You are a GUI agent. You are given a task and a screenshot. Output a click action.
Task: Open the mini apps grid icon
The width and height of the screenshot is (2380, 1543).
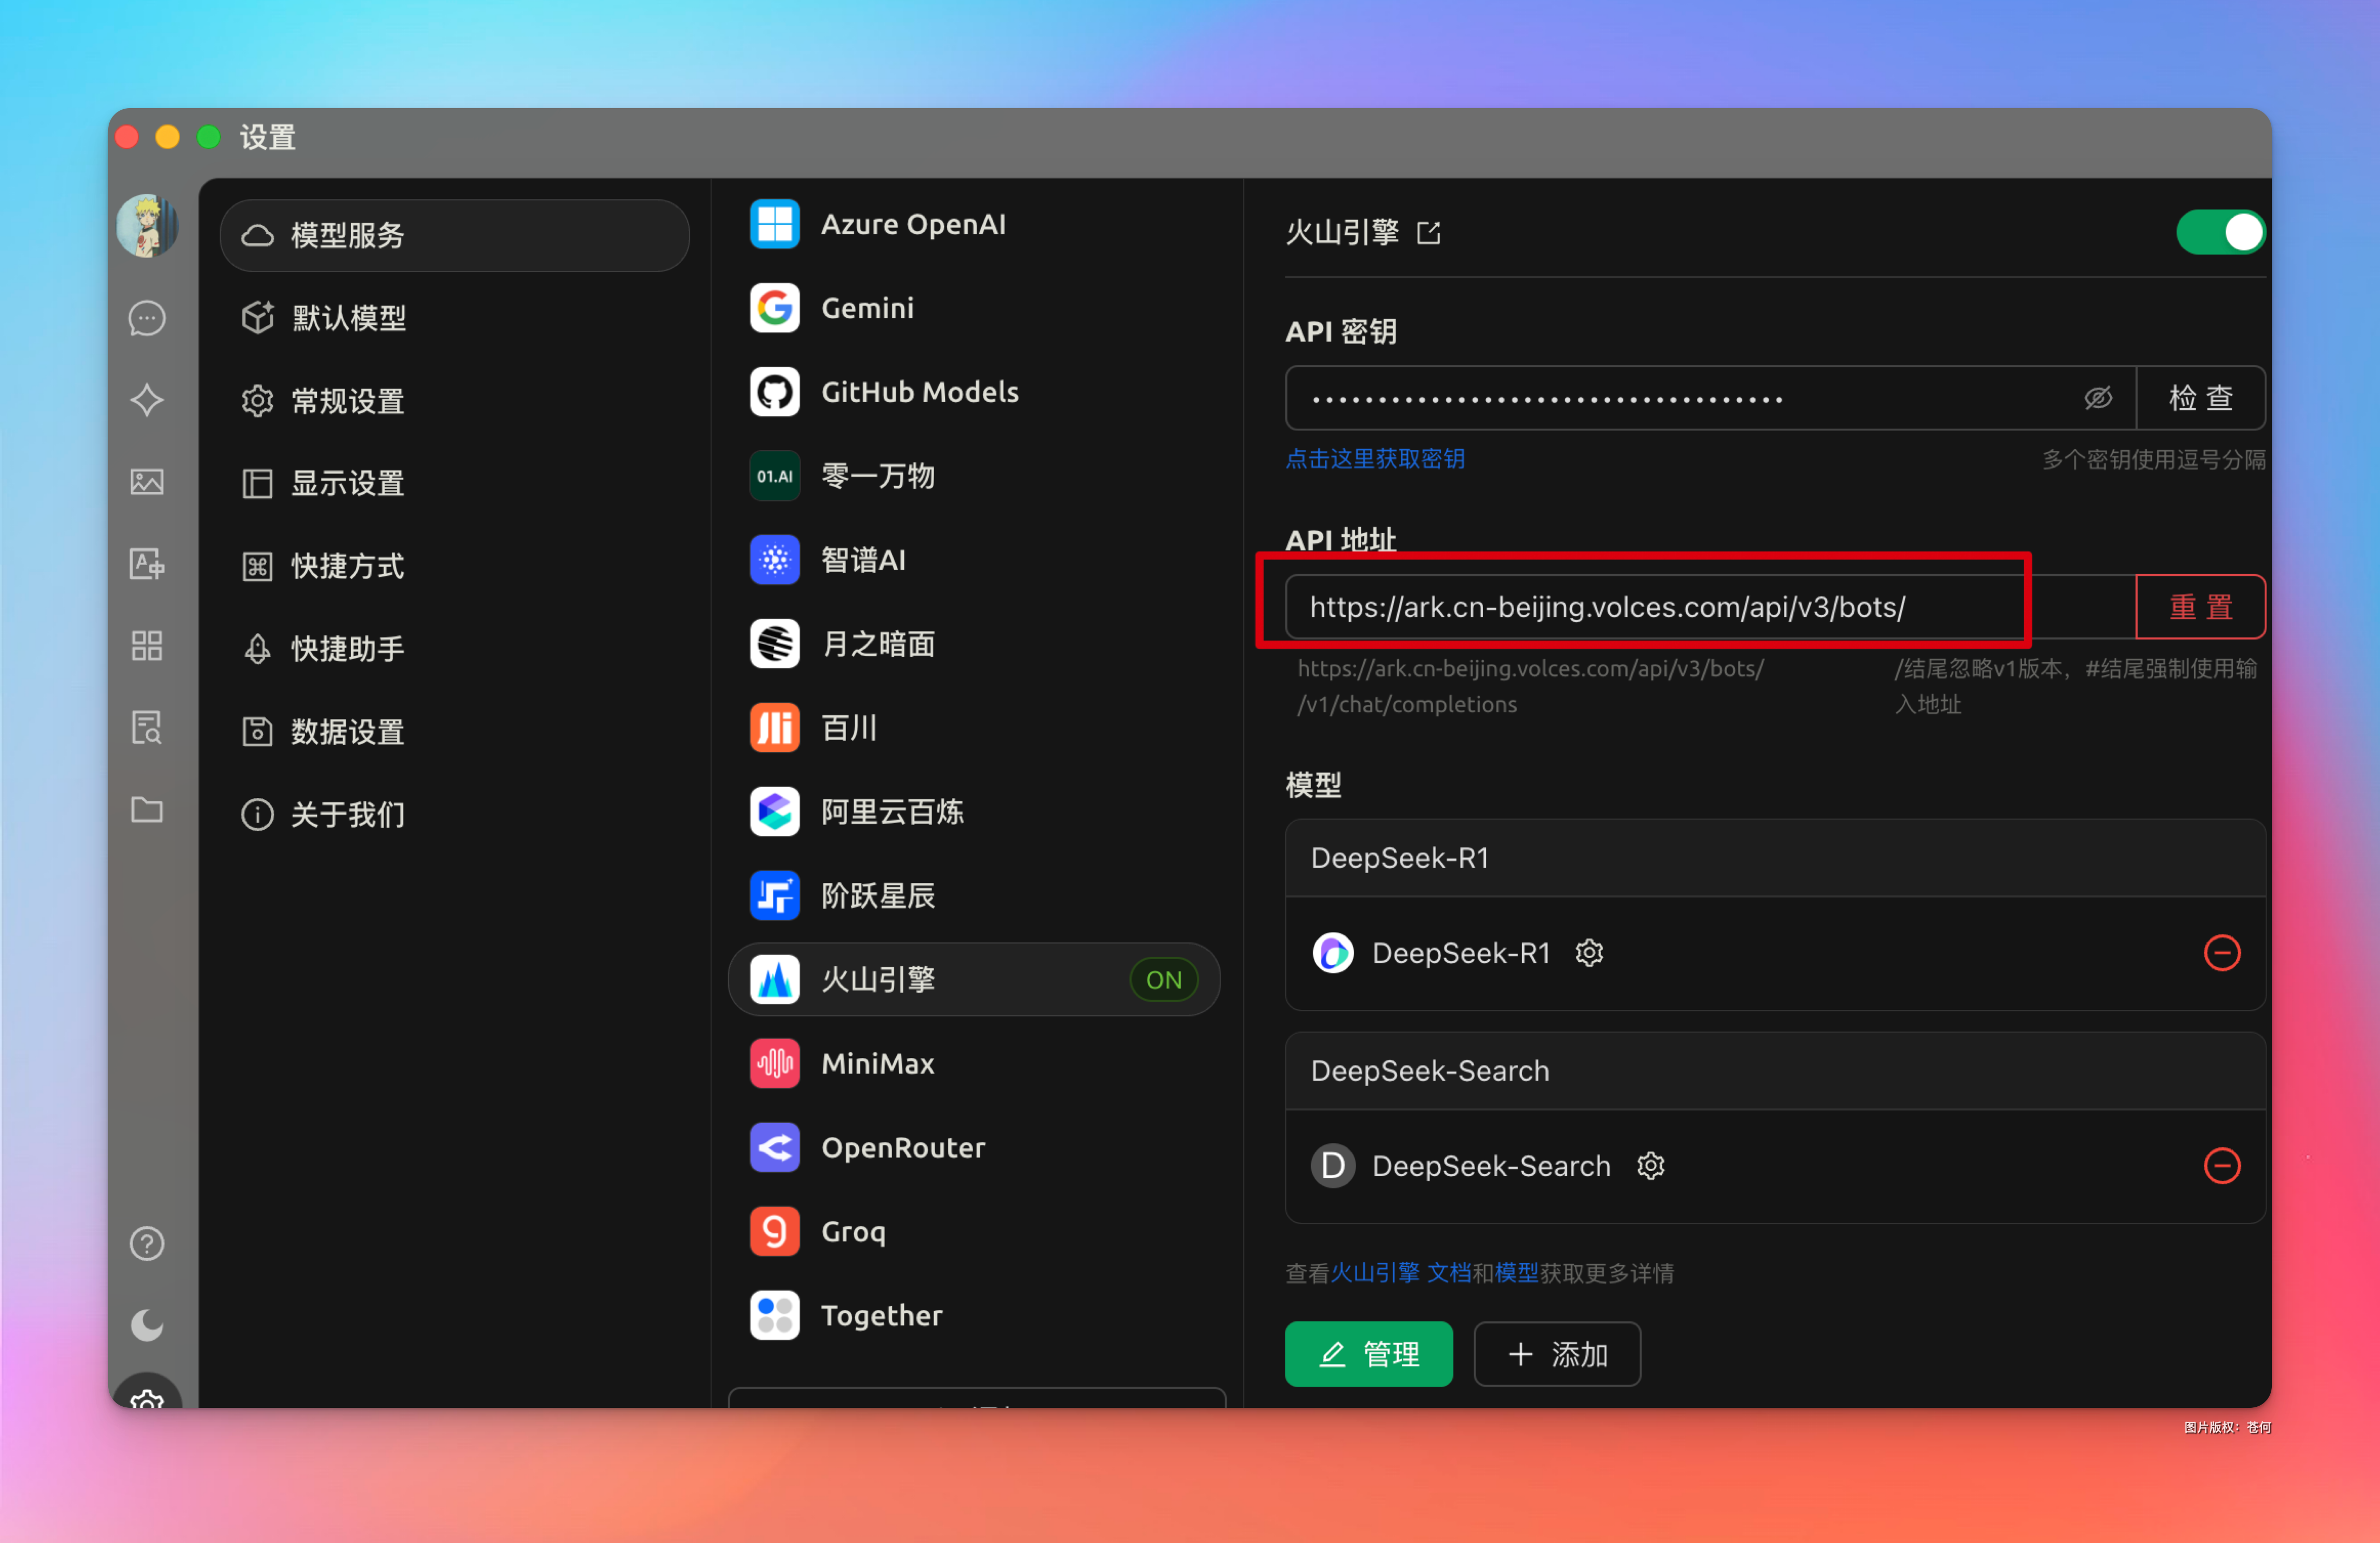tap(147, 646)
